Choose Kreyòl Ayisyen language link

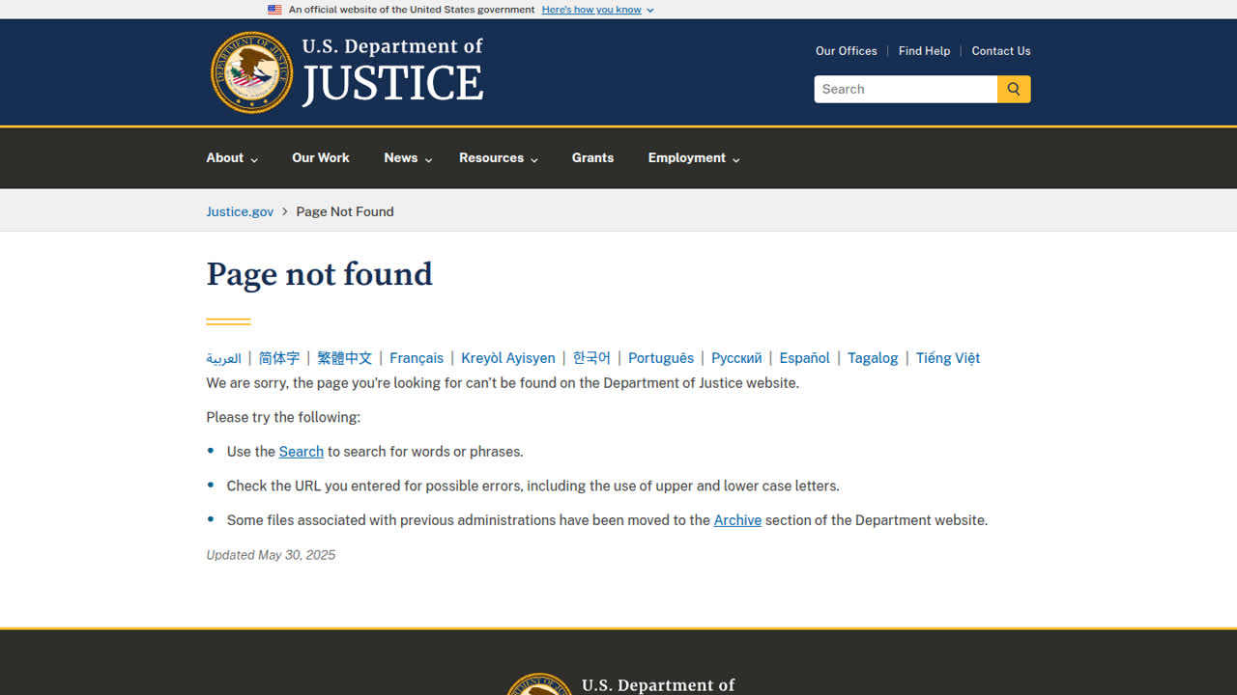[x=508, y=358]
